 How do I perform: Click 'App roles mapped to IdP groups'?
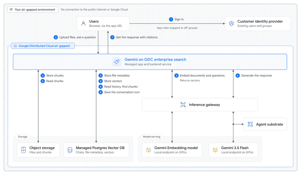coord(177,28)
